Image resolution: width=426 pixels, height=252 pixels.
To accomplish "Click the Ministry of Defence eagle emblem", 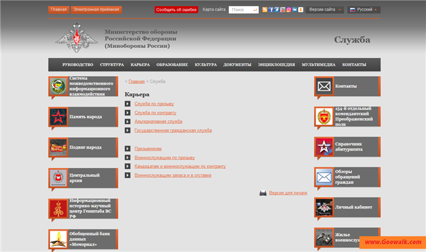I will pyautogui.click(x=77, y=38).
